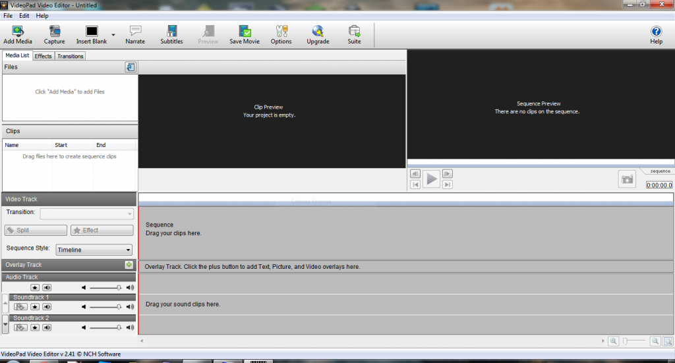This screenshot has height=363, width=675.
Task: Open Soundtrack 2 effects star button
Action: coord(35,327)
